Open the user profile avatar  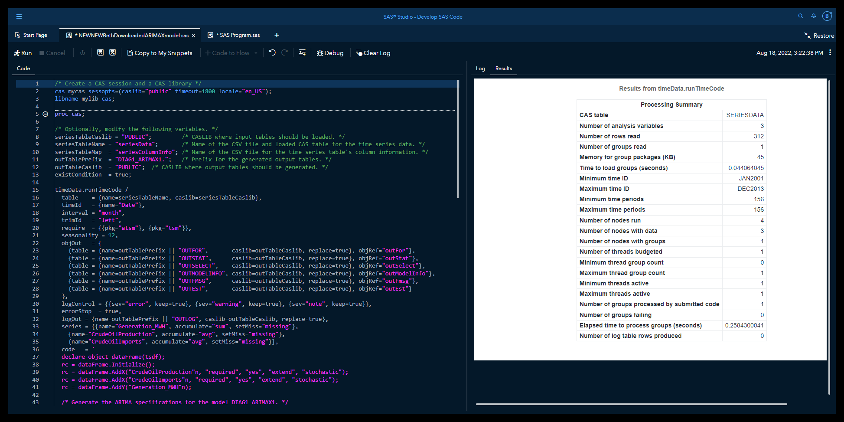click(x=827, y=16)
